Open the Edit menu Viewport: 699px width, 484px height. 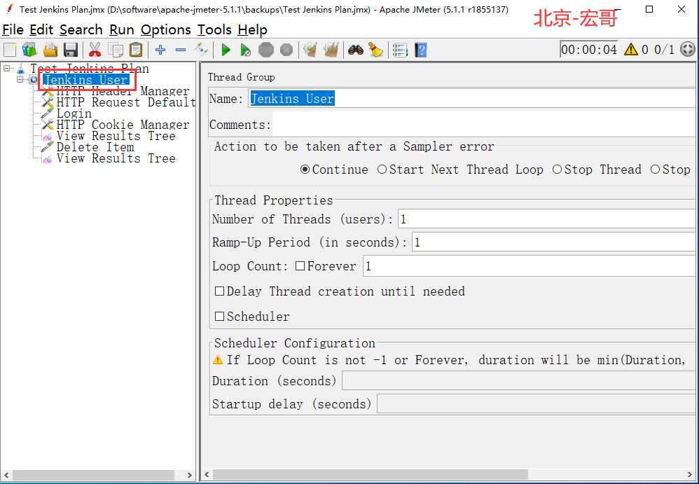click(x=41, y=30)
